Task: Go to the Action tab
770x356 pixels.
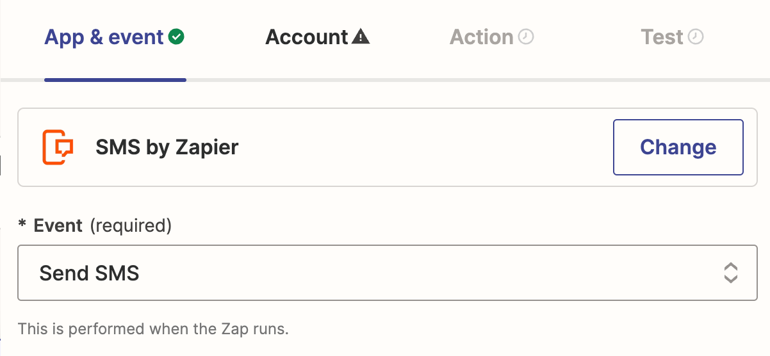Action: pyautogui.click(x=482, y=37)
